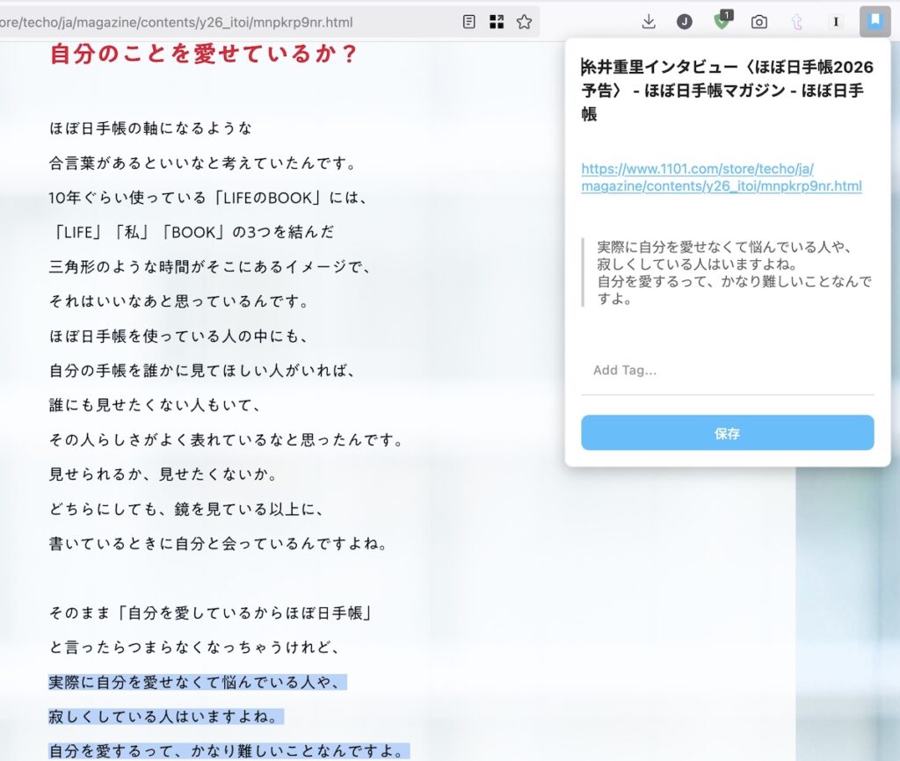Viewport: 900px width, 761px height.
Task: Open the round J extension icon
Action: click(x=684, y=22)
